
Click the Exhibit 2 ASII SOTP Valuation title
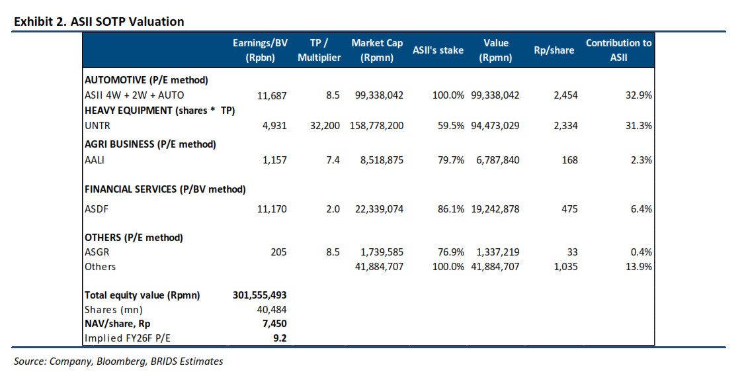[x=99, y=22]
